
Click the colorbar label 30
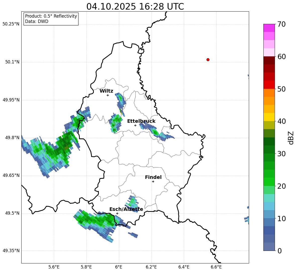pos(281,154)
